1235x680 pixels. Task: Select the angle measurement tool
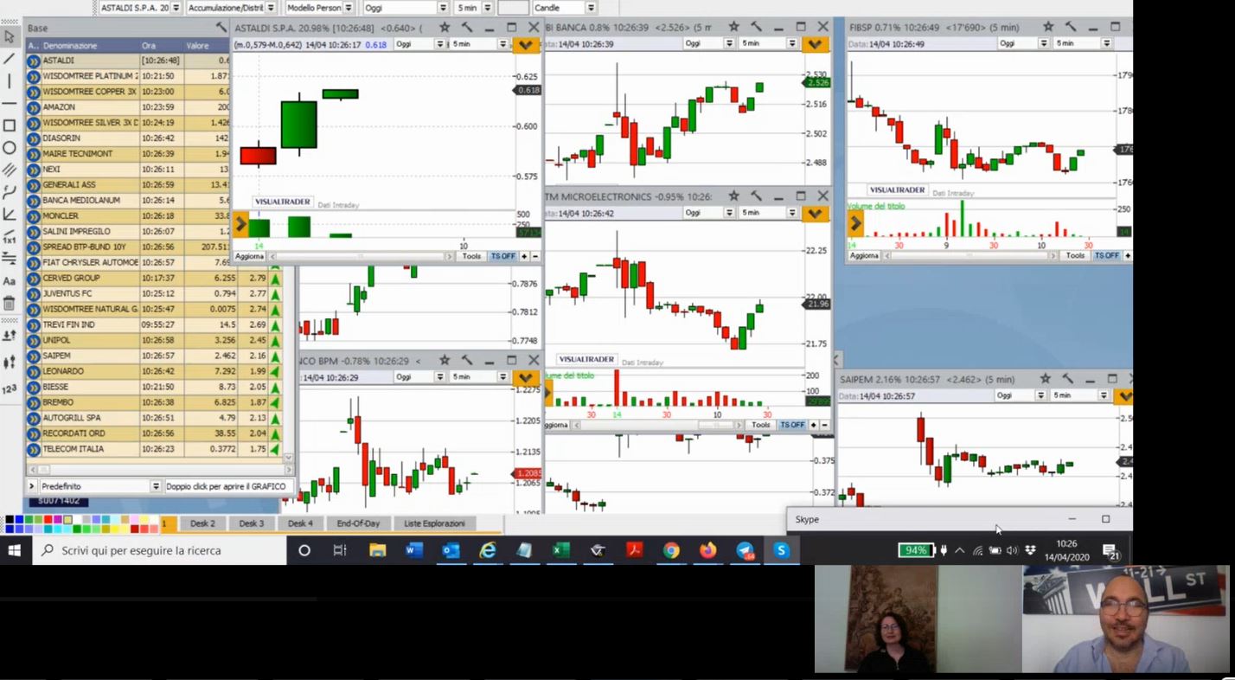click(10, 215)
